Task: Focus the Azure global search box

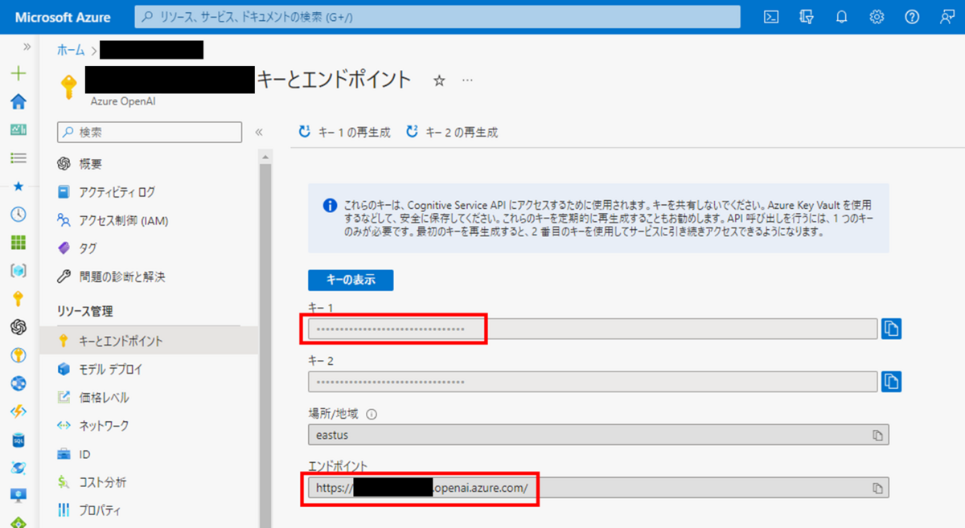Action: (437, 17)
